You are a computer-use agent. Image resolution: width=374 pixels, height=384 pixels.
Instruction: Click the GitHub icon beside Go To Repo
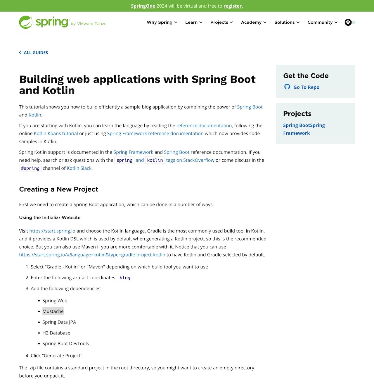(287, 87)
